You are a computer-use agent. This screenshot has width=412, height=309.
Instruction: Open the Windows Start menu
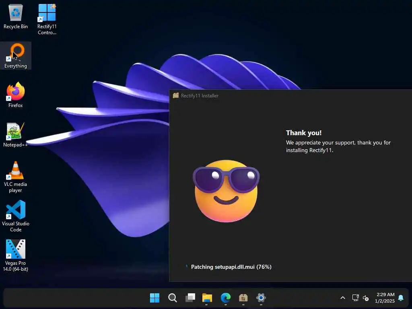coord(154,298)
